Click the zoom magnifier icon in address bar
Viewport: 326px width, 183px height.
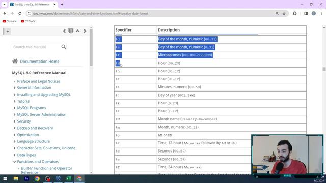[277, 14]
